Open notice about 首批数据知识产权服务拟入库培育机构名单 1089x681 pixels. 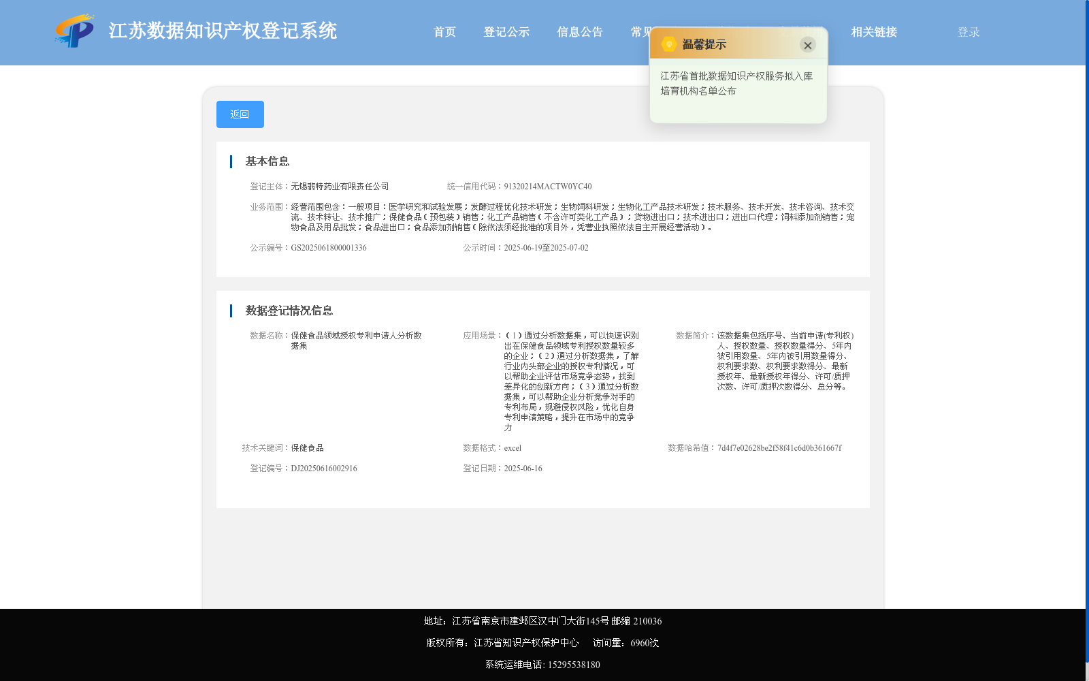pyautogui.click(x=736, y=83)
